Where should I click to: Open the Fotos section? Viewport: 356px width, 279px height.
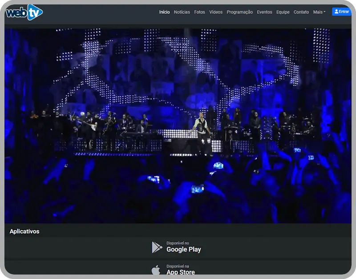[199, 12]
